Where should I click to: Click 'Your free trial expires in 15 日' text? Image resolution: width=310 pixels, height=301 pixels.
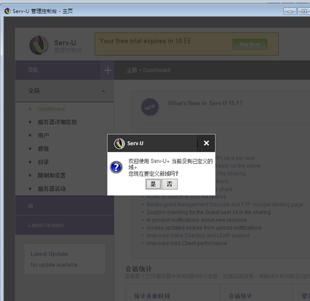(145, 41)
